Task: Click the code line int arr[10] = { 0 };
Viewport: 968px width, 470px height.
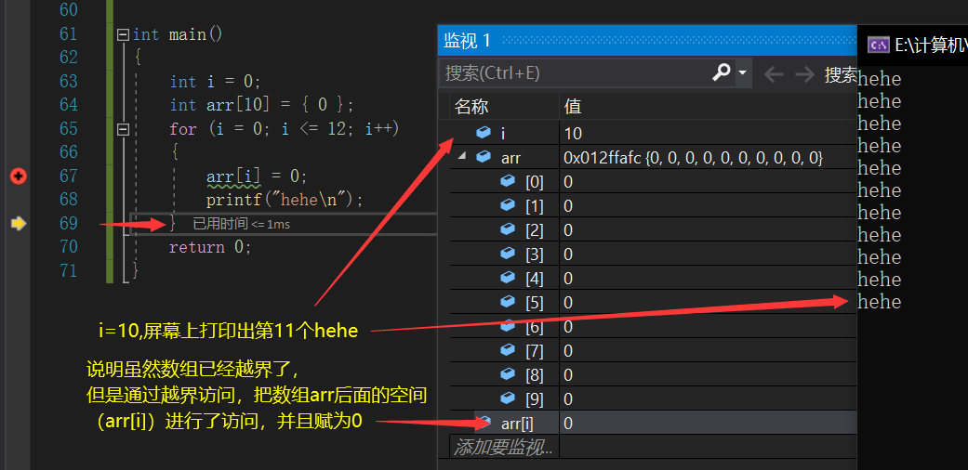Action: click(261, 106)
